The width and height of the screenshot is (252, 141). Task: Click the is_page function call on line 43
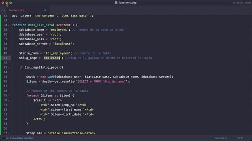32,67
